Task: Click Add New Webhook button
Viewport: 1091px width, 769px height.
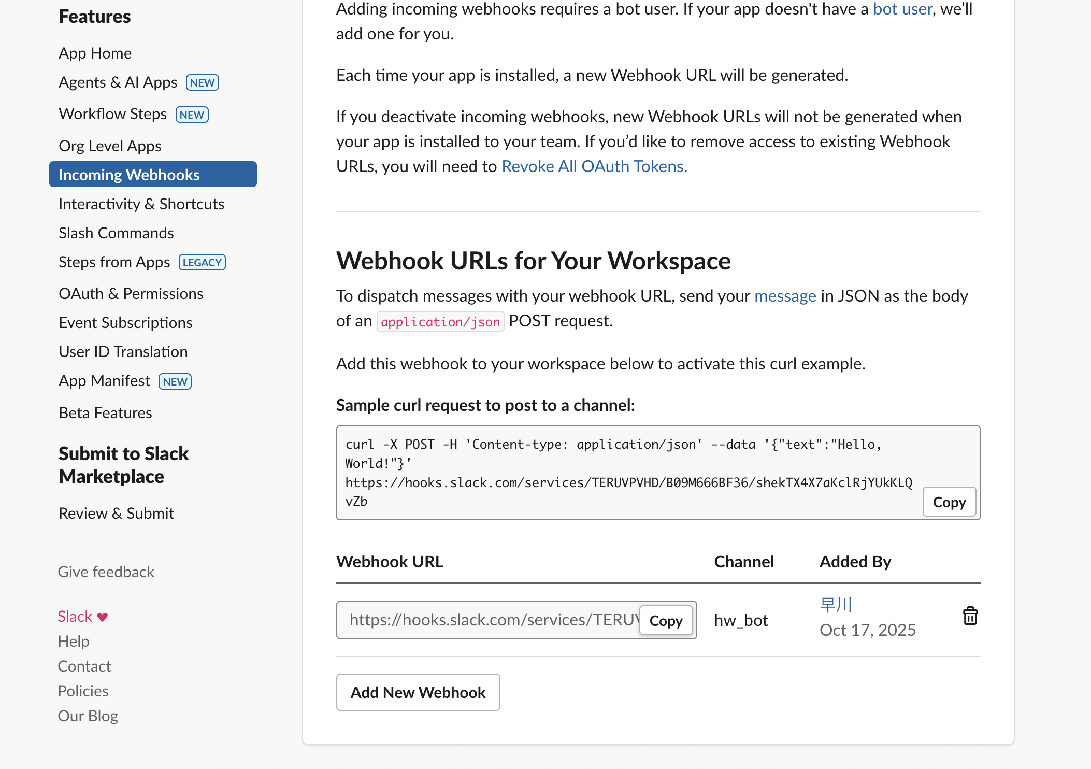Action: click(x=418, y=692)
